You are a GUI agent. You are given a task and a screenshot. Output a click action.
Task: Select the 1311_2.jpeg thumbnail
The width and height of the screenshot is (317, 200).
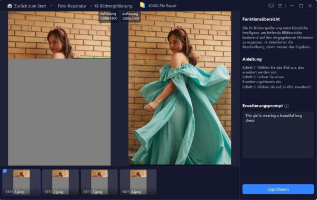pos(60,182)
